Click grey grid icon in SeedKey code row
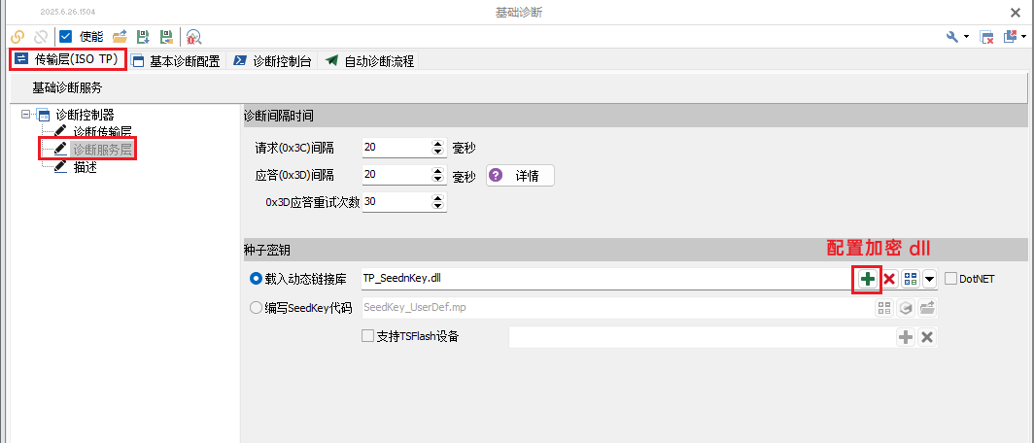This screenshot has width=1034, height=443. tap(884, 308)
